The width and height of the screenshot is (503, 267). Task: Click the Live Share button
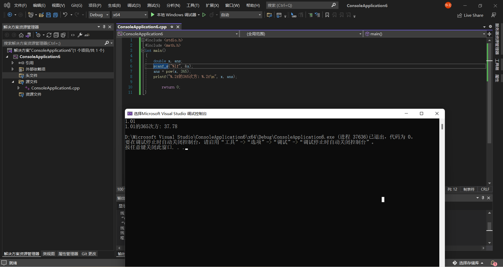tap(470, 15)
